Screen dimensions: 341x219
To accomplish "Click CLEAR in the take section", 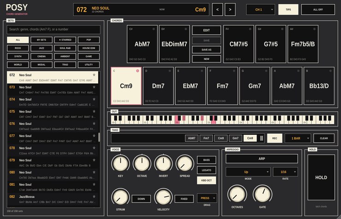I will click(324, 138).
